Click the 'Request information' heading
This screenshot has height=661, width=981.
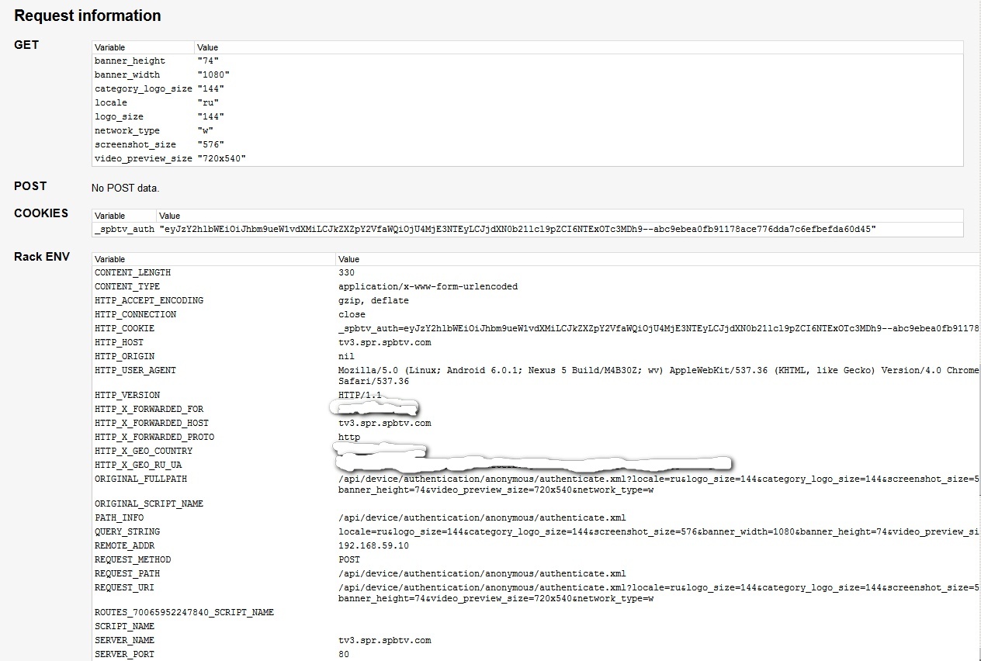coord(88,16)
